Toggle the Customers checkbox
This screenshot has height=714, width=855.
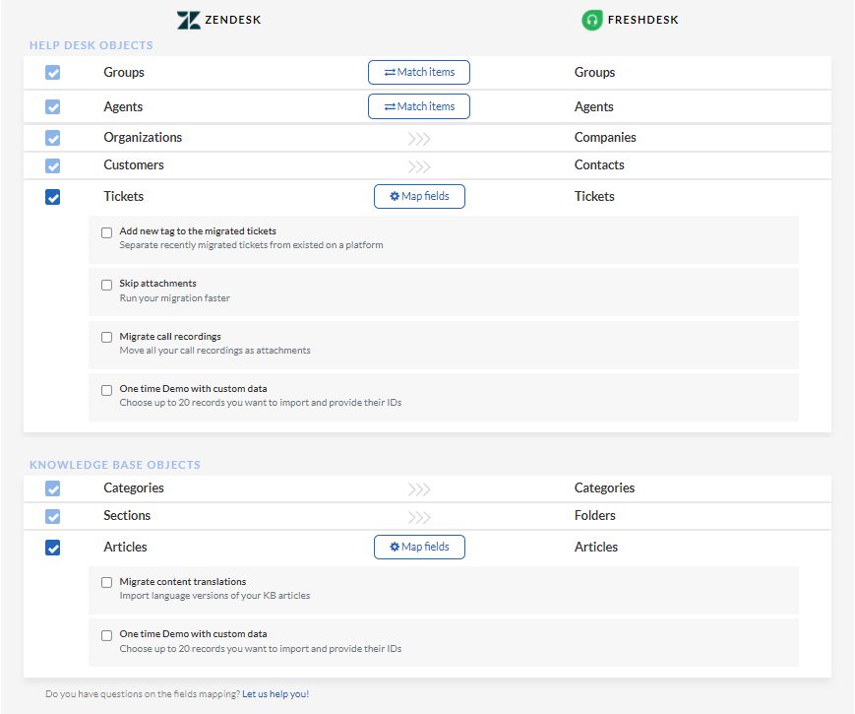(x=53, y=165)
